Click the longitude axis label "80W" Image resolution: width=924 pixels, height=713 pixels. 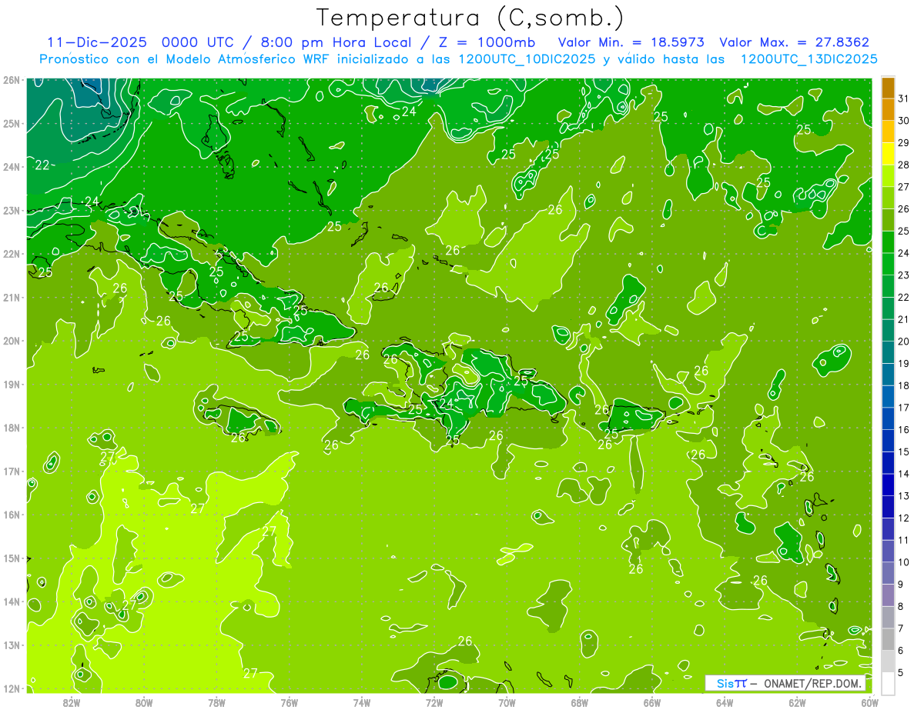[144, 702]
